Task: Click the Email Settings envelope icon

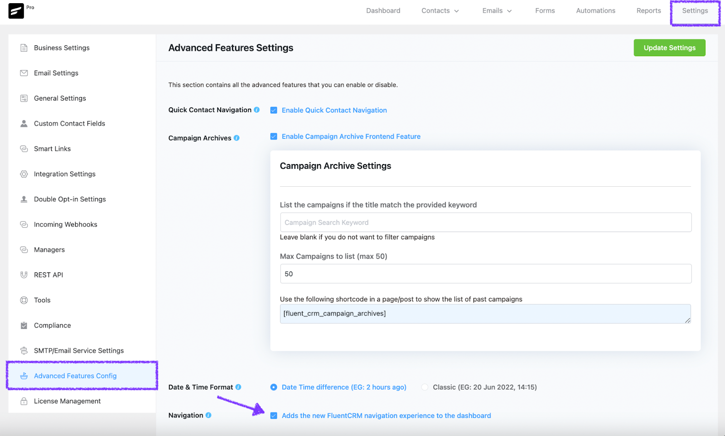Action: 24,73
